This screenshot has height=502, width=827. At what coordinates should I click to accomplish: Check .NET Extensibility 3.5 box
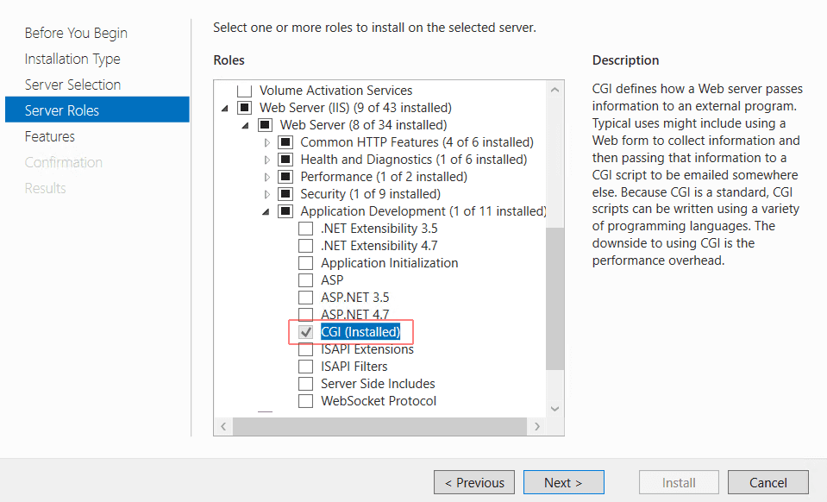click(306, 229)
